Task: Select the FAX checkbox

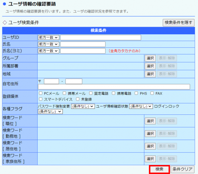Action: click(x=152, y=93)
